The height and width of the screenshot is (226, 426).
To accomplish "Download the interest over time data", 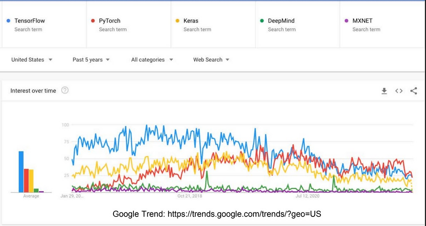I will pos(384,91).
